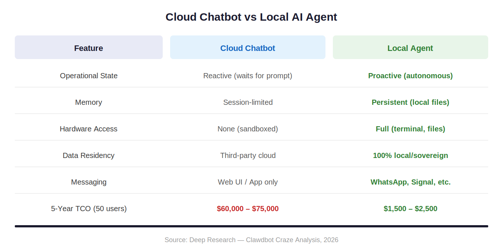Screen dimensions: 503x251
Task: Click the Source: Deep Research footer text
Action: (x=251, y=240)
